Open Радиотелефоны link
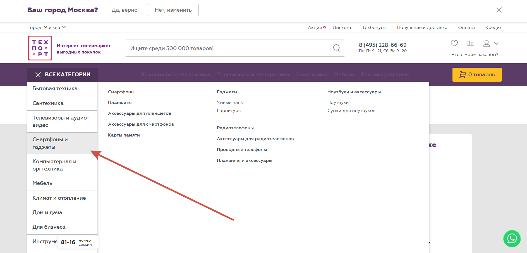Image resolution: width=527 pixels, height=253 pixels. 235,128
